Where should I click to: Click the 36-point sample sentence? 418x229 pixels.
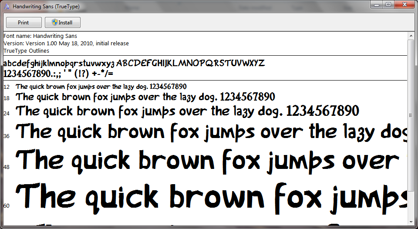click(x=212, y=132)
